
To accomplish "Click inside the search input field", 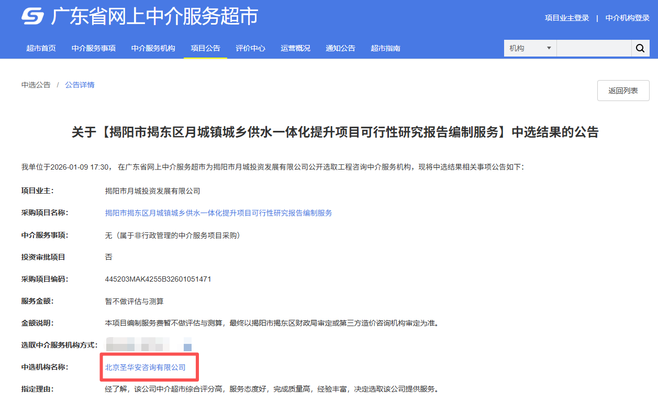I will (594, 48).
